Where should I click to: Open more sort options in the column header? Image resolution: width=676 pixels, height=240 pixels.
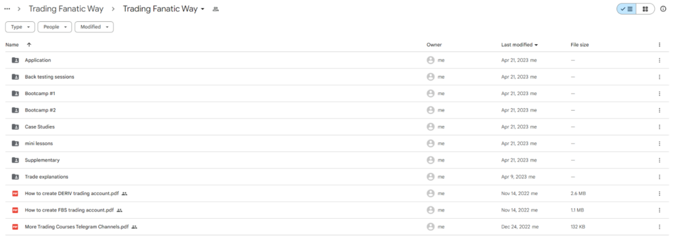click(x=659, y=44)
